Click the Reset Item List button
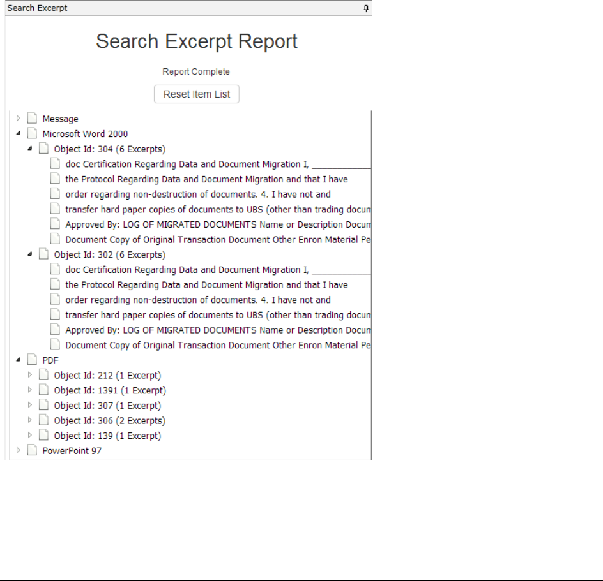 tap(197, 94)
